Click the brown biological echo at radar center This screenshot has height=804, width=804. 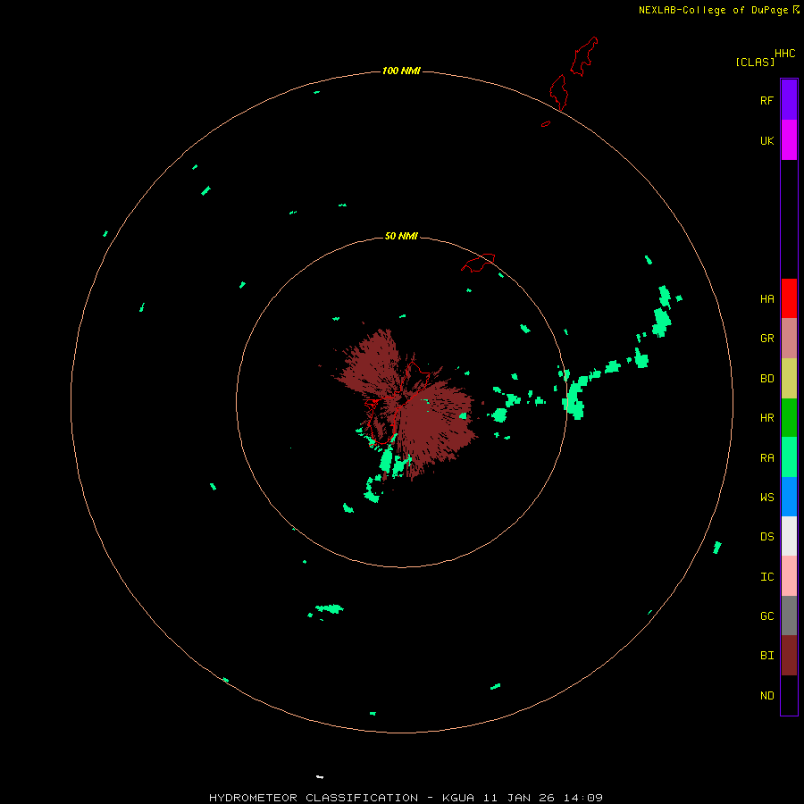pos(405,403)
